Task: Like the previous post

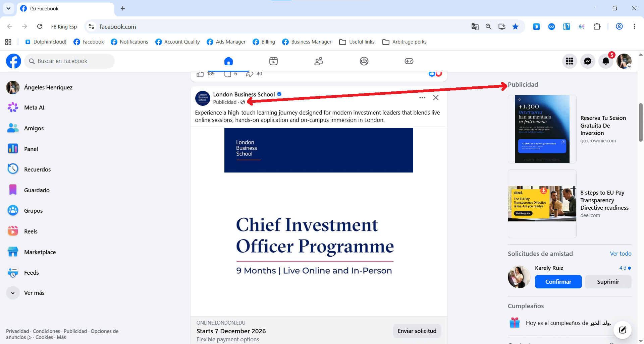Action: click(200, 74)
